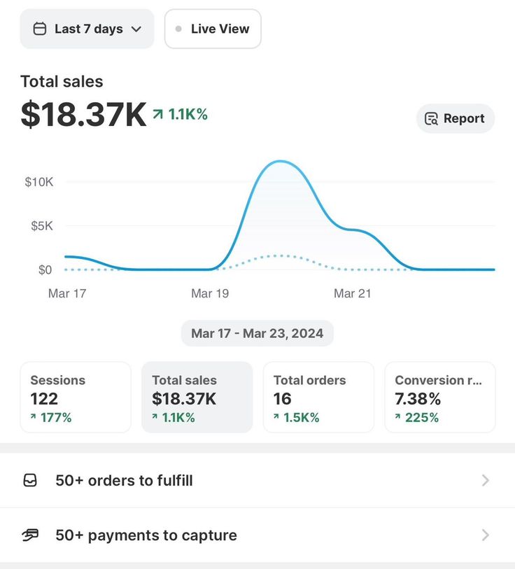Click the Live View status dot indicator
The width and height of the screenshot is (515, 569).
coord(178,29)
